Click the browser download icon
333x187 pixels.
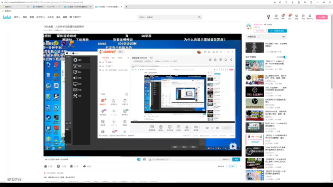(293, 2)
